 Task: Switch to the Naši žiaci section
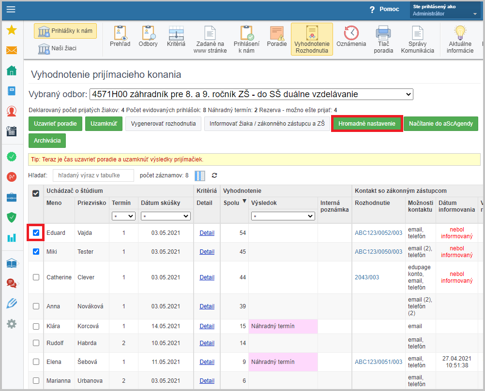[x=57, y=48]
